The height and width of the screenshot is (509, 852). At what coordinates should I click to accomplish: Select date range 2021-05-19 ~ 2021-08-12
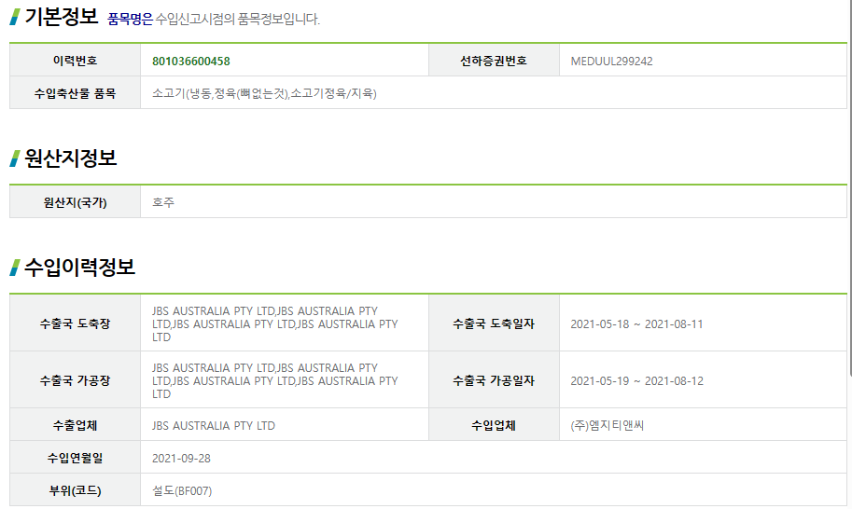click(636, 381)
